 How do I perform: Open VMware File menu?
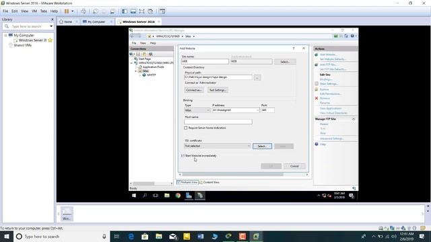(x=5, y=11)
